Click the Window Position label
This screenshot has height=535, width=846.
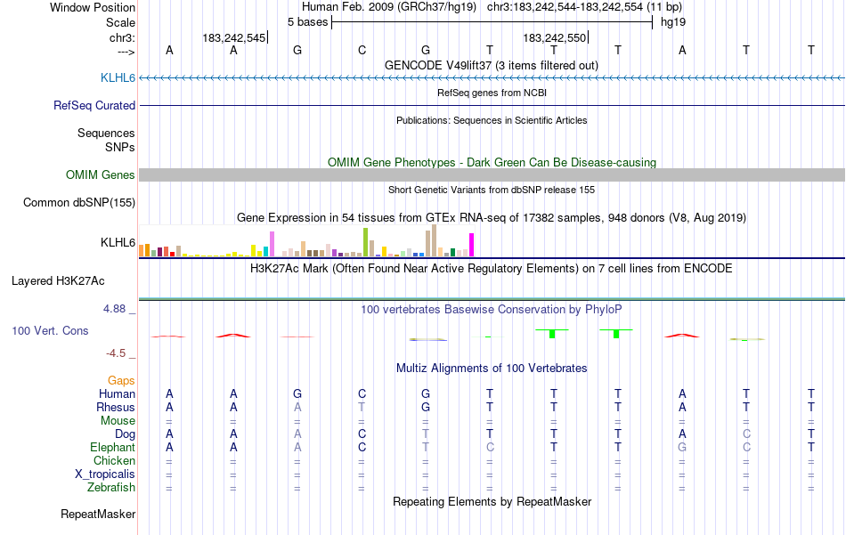coord(93,7)
